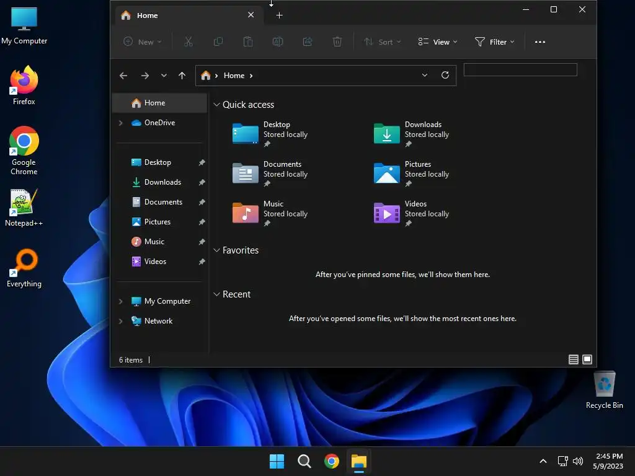Select Pictures in the navigation pane

tap(159, 222)
